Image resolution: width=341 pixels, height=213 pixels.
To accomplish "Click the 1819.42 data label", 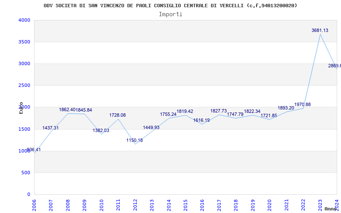I will pyautogui.click(x=185, y=111).
